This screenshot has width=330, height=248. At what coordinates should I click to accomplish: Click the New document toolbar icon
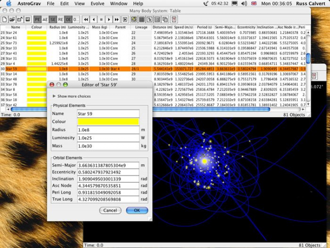4,19
